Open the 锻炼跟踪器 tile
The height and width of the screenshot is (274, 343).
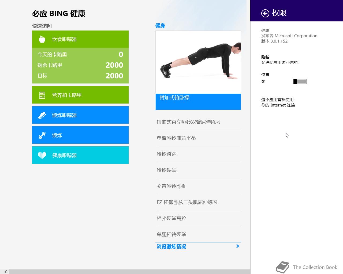80,115
